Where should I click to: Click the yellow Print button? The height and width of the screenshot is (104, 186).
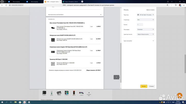[144, 86]
